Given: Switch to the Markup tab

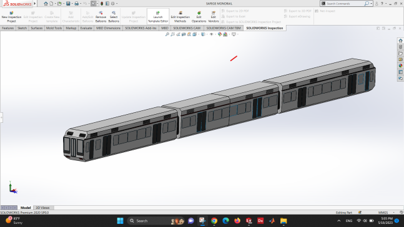Looking at the screenshot, I should tap(71, 28).
